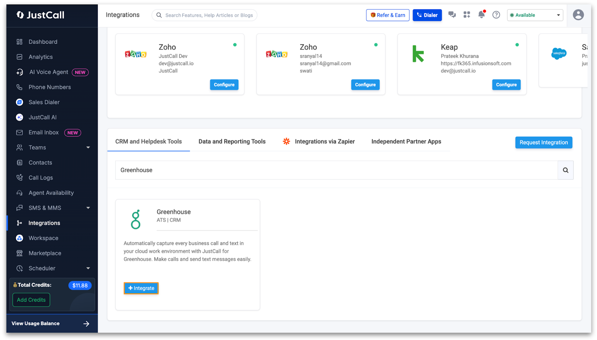Configure the Zoho JustCall Dev integration
The height and width of the screenshot is (340, 597).
224,85
